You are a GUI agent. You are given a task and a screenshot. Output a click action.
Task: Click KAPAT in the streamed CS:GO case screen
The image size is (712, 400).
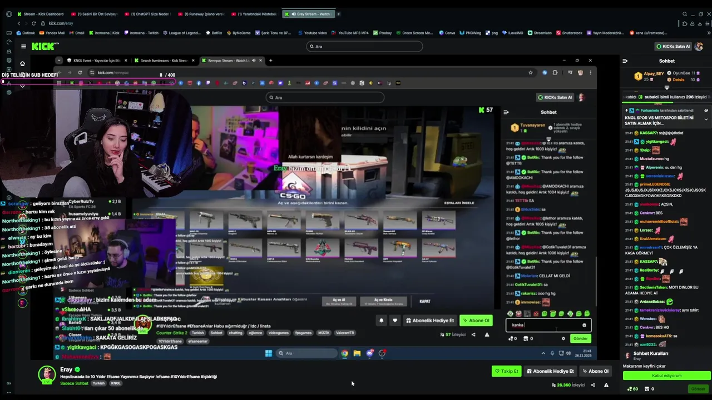(x=425, y=301)
